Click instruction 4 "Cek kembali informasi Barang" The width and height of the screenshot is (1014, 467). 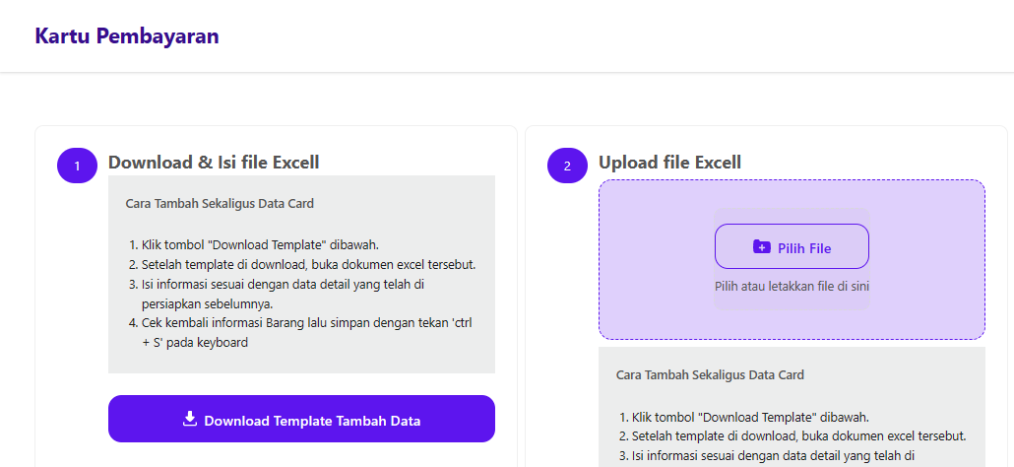[x=305, y=323]
